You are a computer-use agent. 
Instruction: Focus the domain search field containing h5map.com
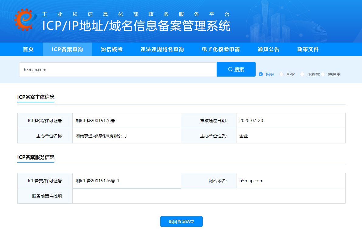pos(118,70)
